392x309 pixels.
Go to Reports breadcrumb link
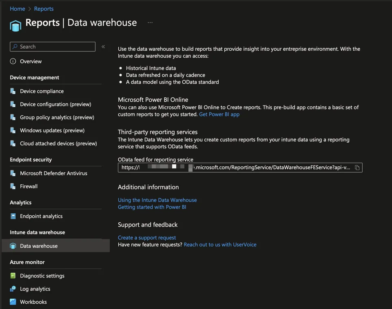coord(44,9)
